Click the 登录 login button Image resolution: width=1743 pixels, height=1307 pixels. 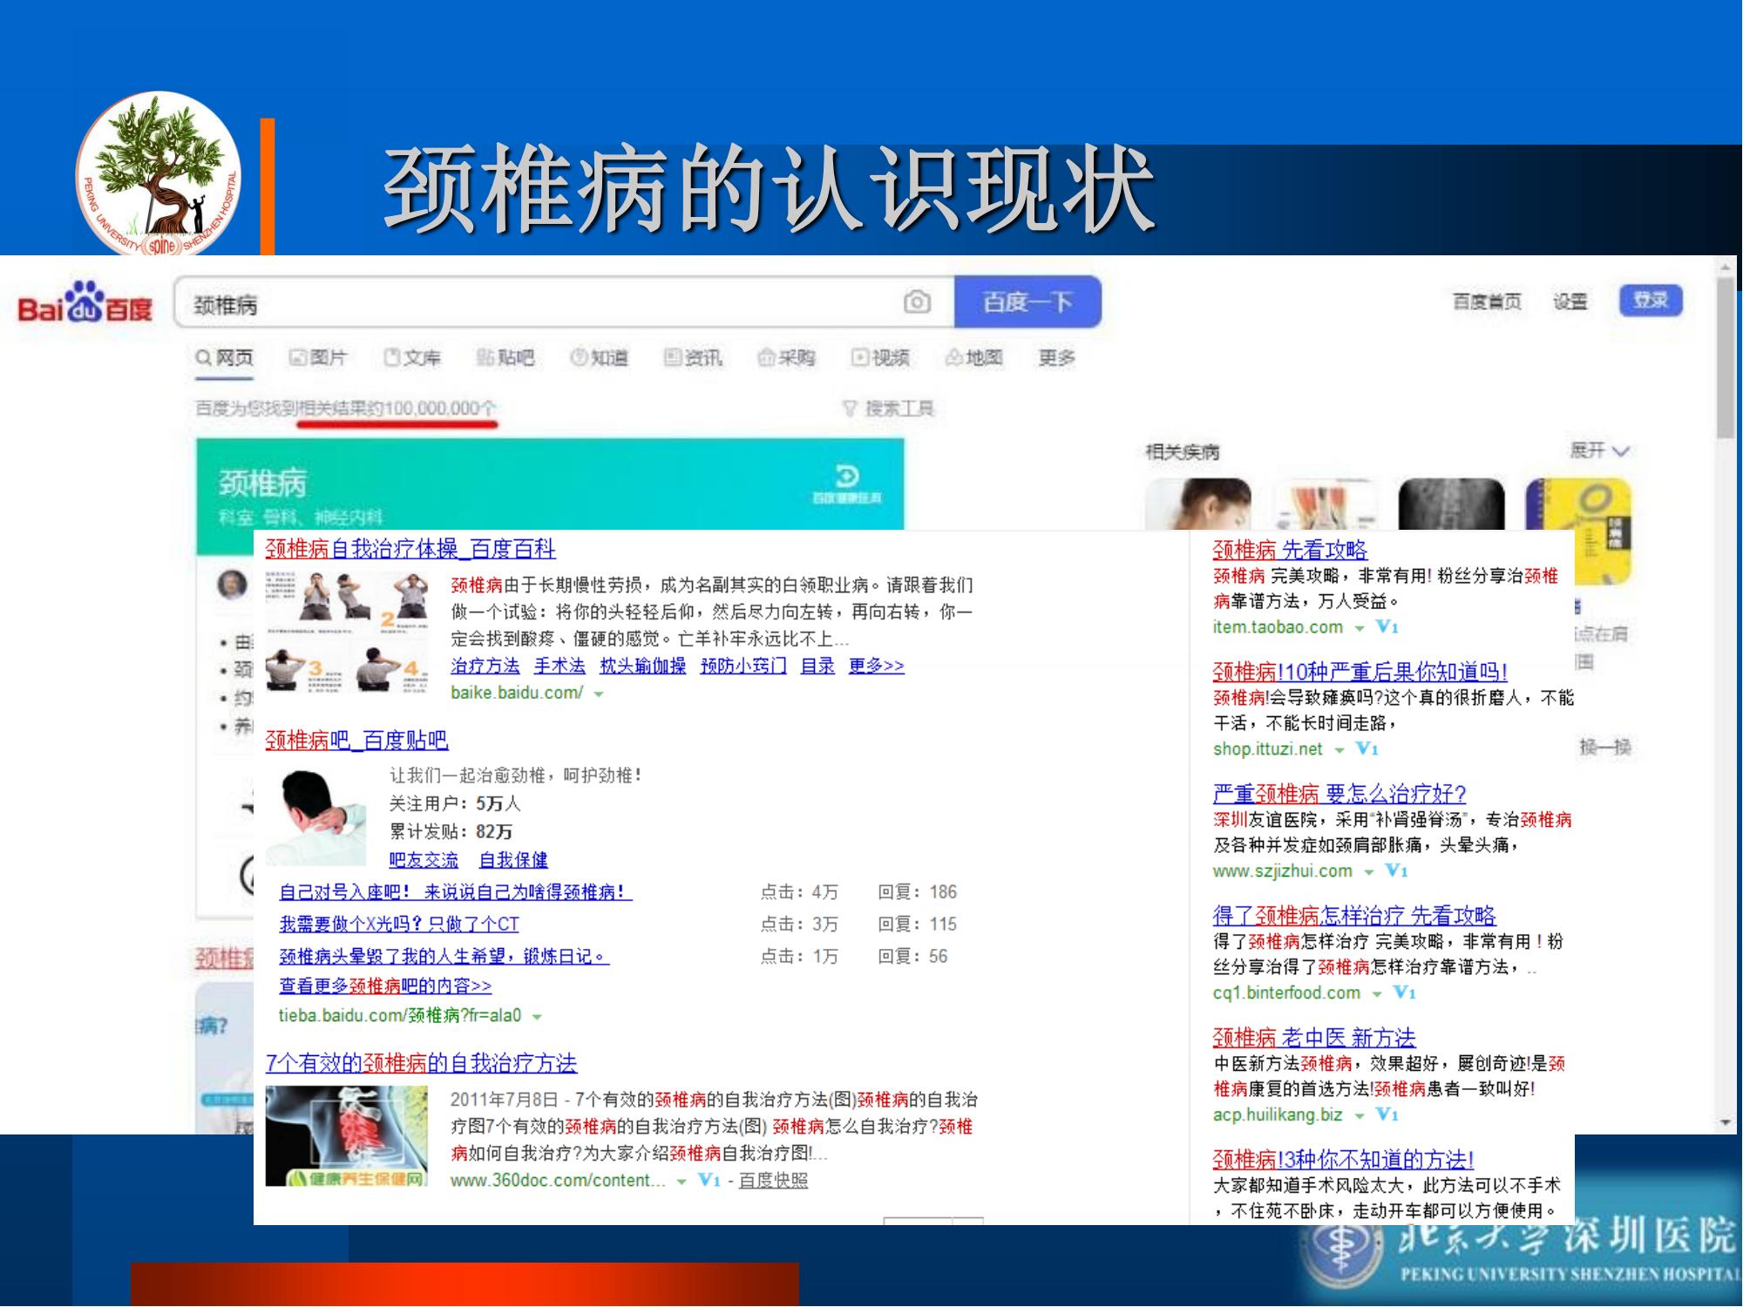click(x=1650, y=301)
